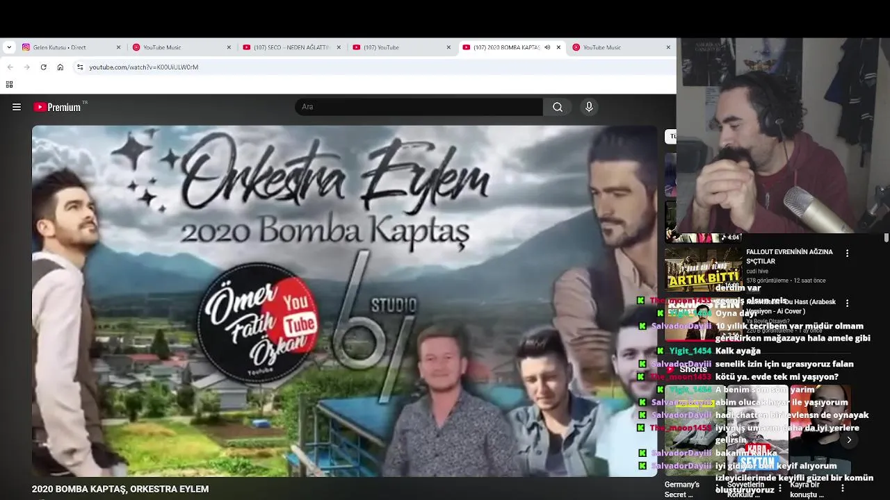890x500 pixels.
Task: Reload the current page
Action: 43,67
